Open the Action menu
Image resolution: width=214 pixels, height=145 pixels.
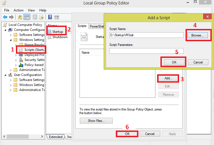click(x=19, y=10)
